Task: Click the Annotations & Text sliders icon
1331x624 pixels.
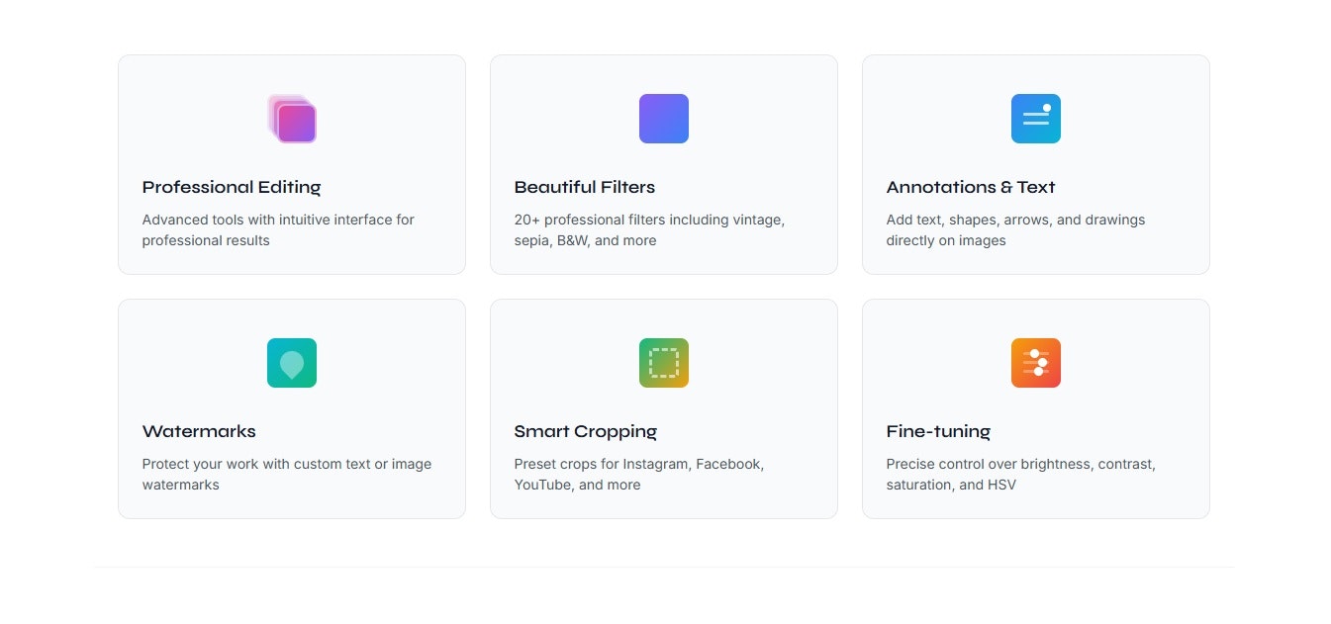Action: (x=1035, y=119)
